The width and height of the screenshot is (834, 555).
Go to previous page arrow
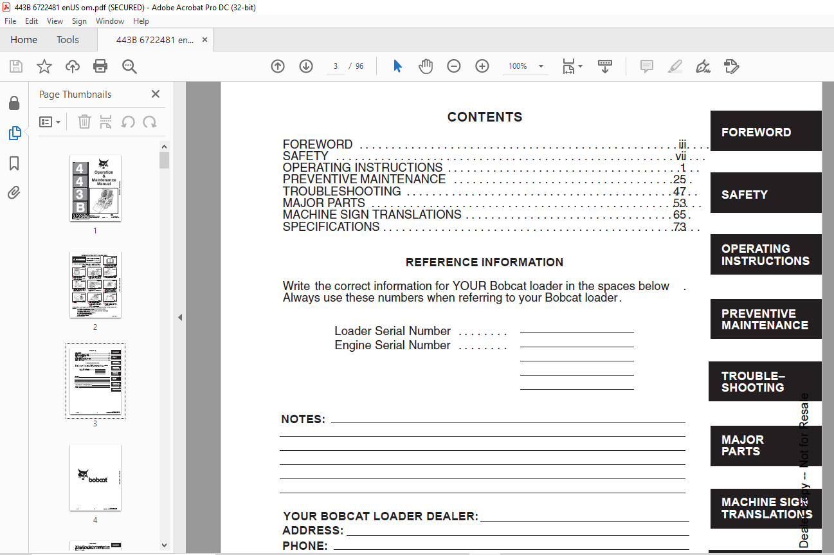pos(278,66)
